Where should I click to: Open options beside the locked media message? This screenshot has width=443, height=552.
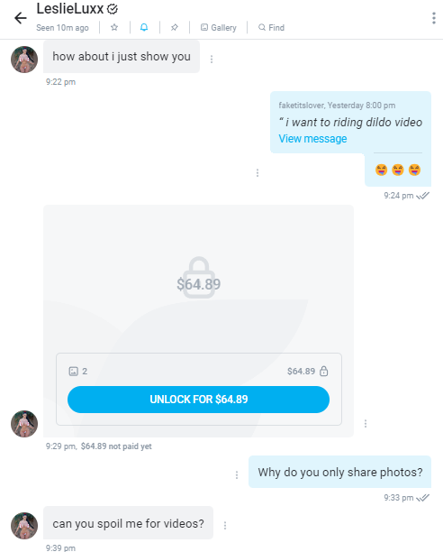366,424
